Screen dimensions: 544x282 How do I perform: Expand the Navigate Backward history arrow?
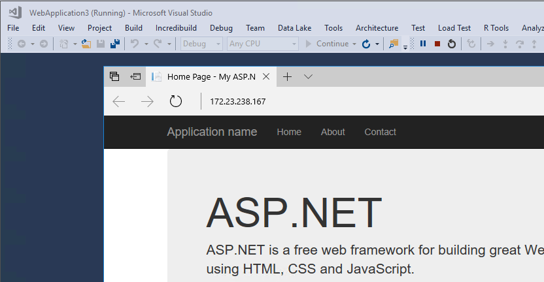click(x=33, y=44)
